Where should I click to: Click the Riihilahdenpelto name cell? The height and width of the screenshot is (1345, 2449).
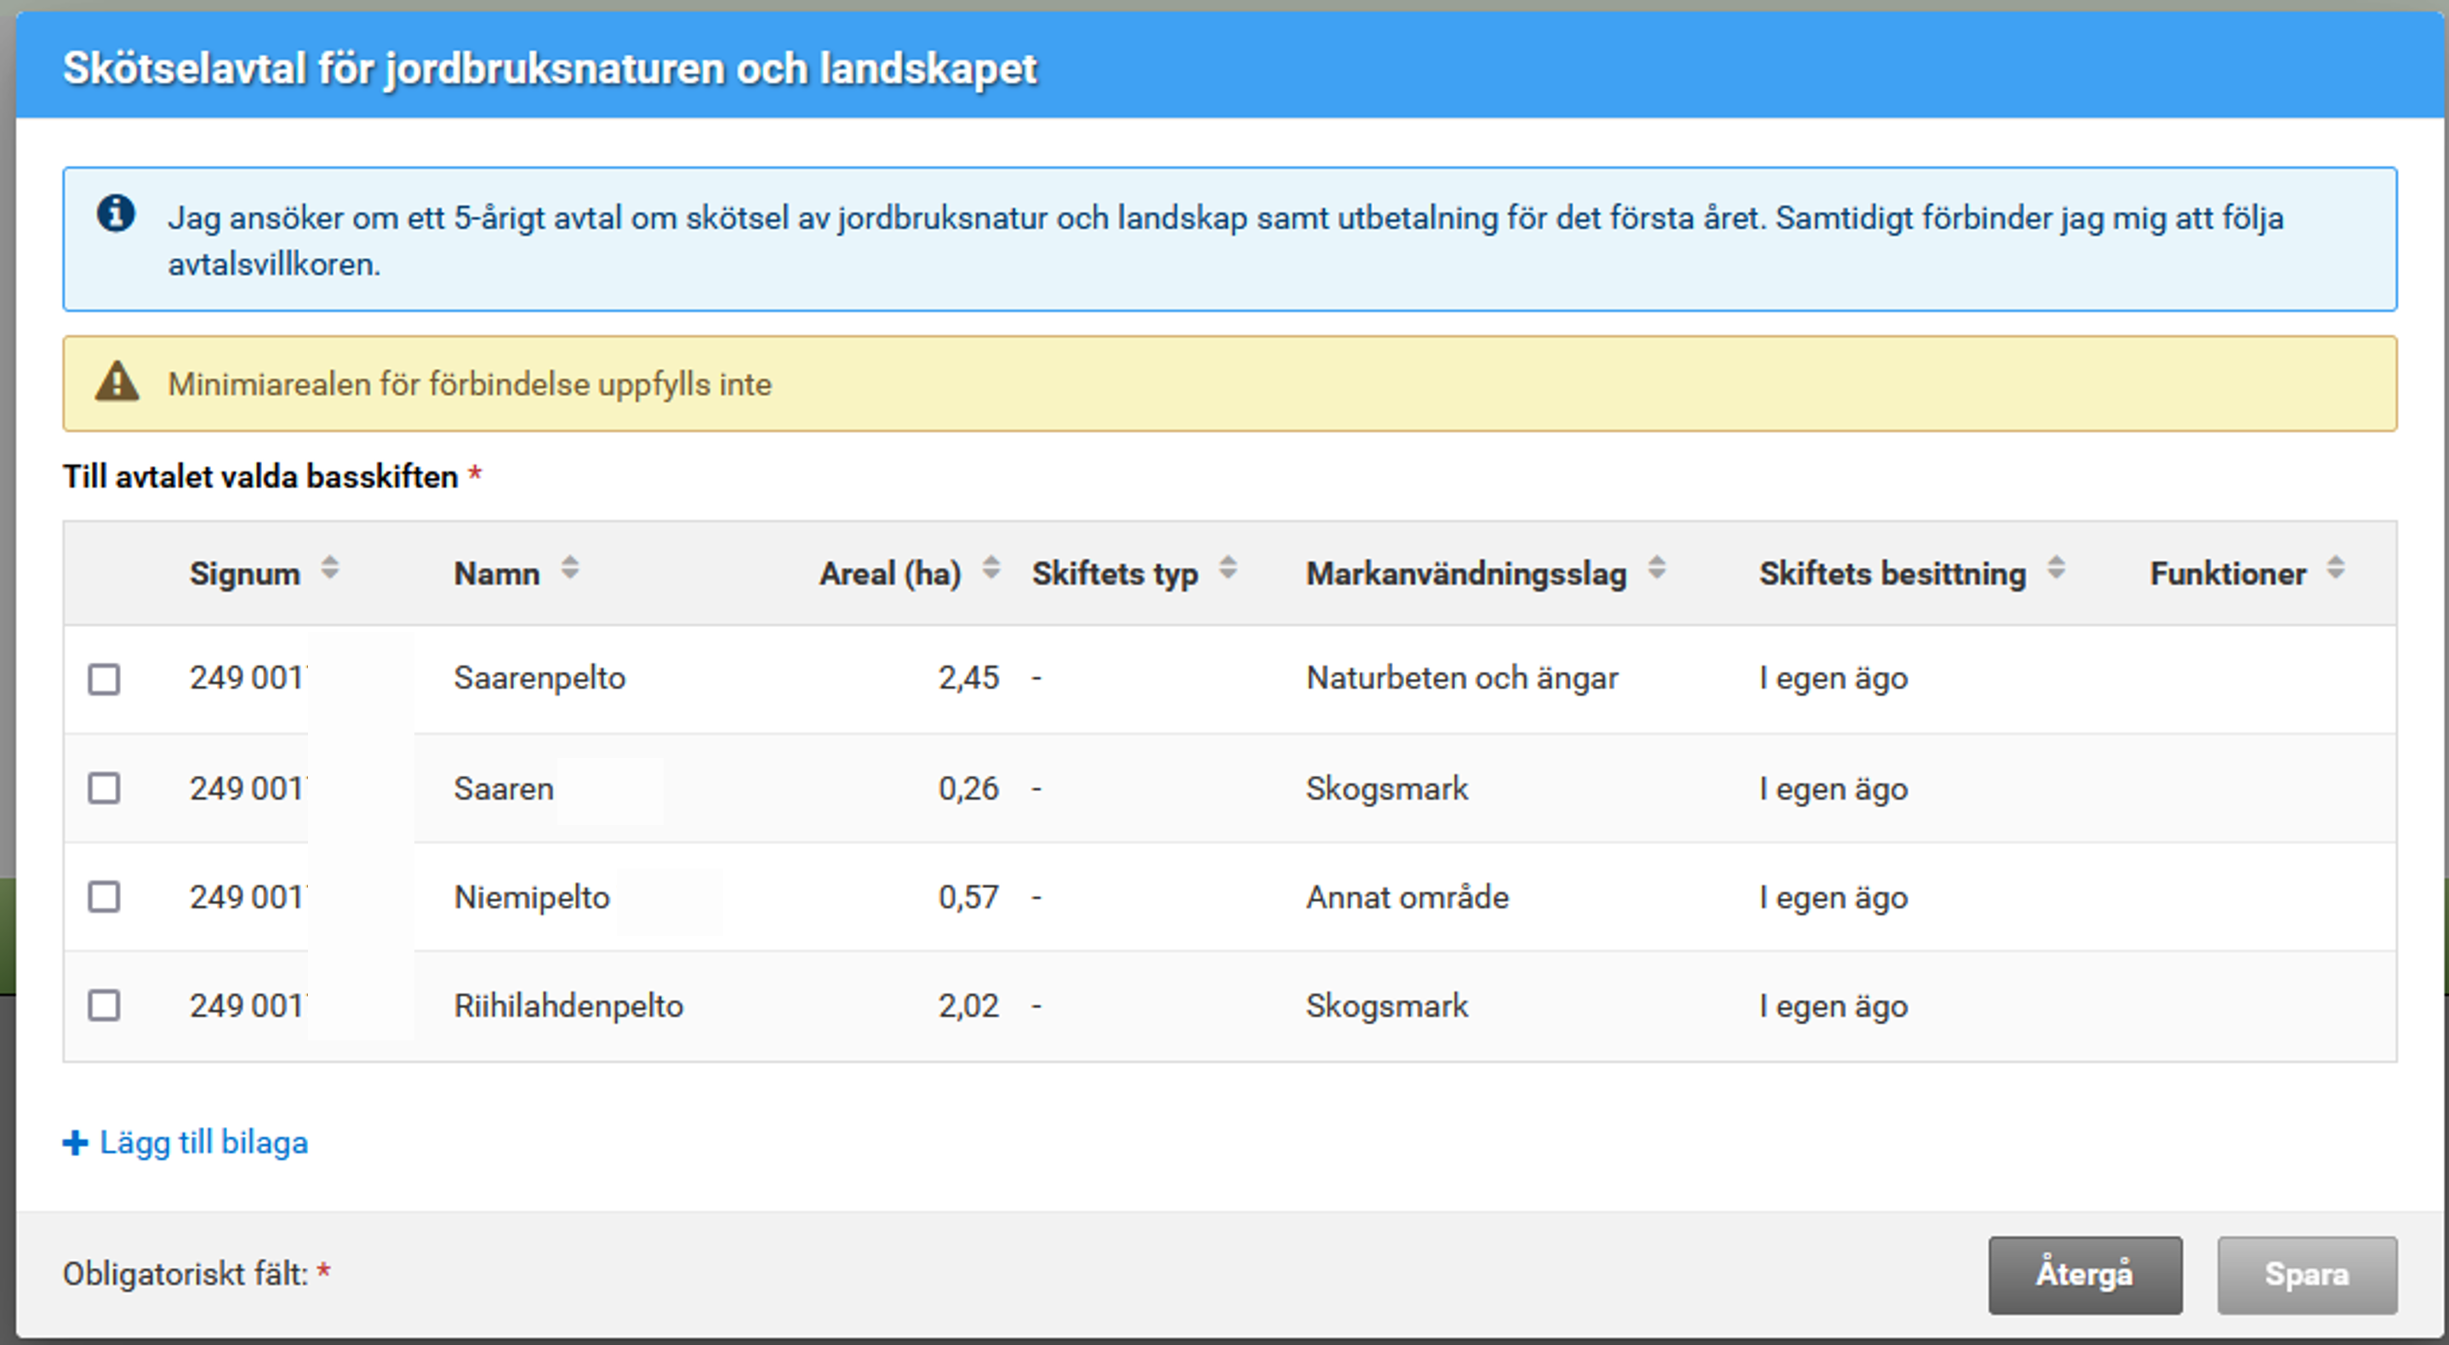[568, 1006]
